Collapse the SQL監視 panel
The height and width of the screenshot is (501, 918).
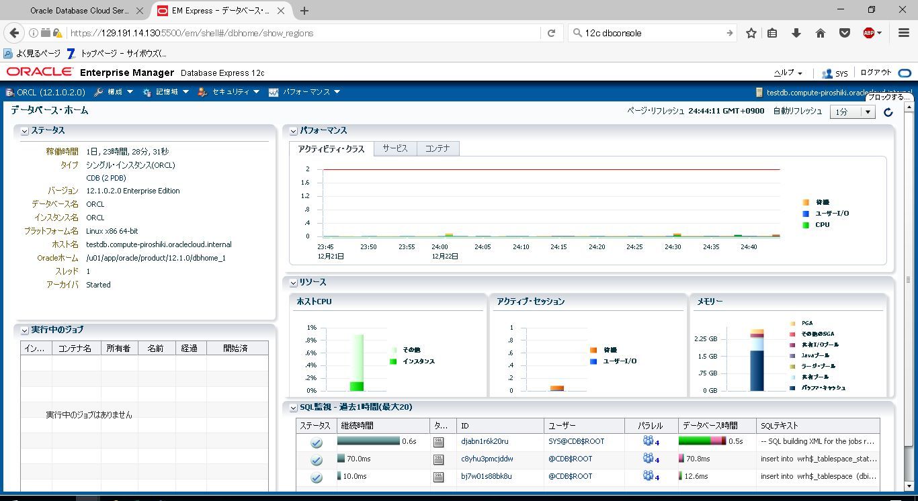pos(294,408)
